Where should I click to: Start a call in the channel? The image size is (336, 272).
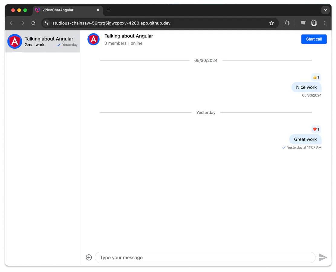point(314,39)
